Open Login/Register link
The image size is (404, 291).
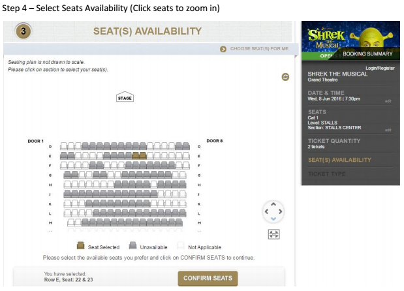click(x=380, y=68)
